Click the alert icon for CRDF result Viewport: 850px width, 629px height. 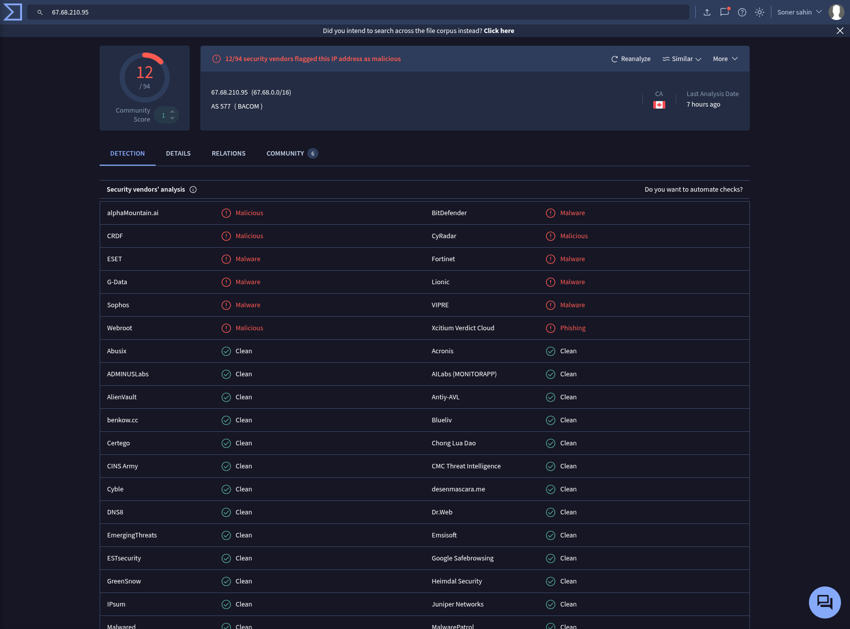[226, 236]
